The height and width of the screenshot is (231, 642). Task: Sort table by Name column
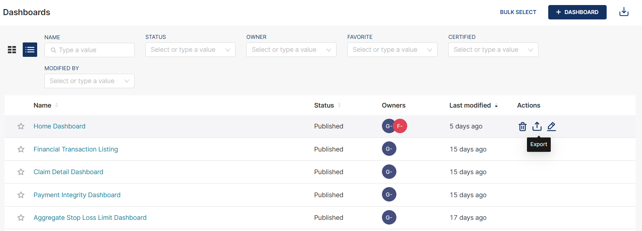point(43,105)
